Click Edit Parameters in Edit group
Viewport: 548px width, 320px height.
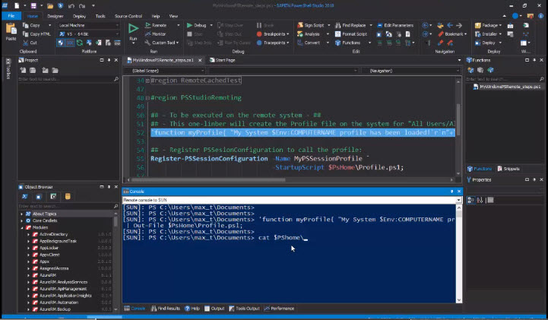tap(395, 25)
